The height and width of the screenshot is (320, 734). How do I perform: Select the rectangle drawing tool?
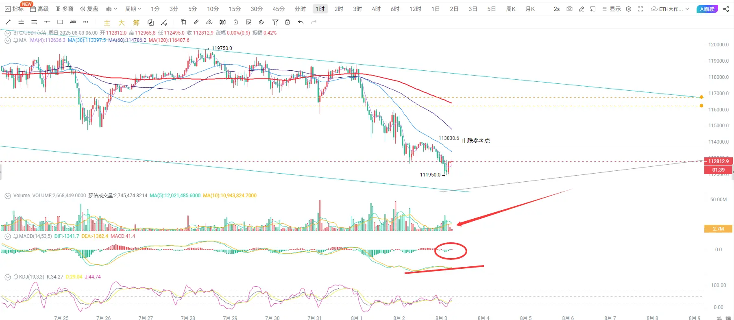[60, 22]
